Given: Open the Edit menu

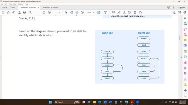Looking at the screenshot, I should 6,4.
